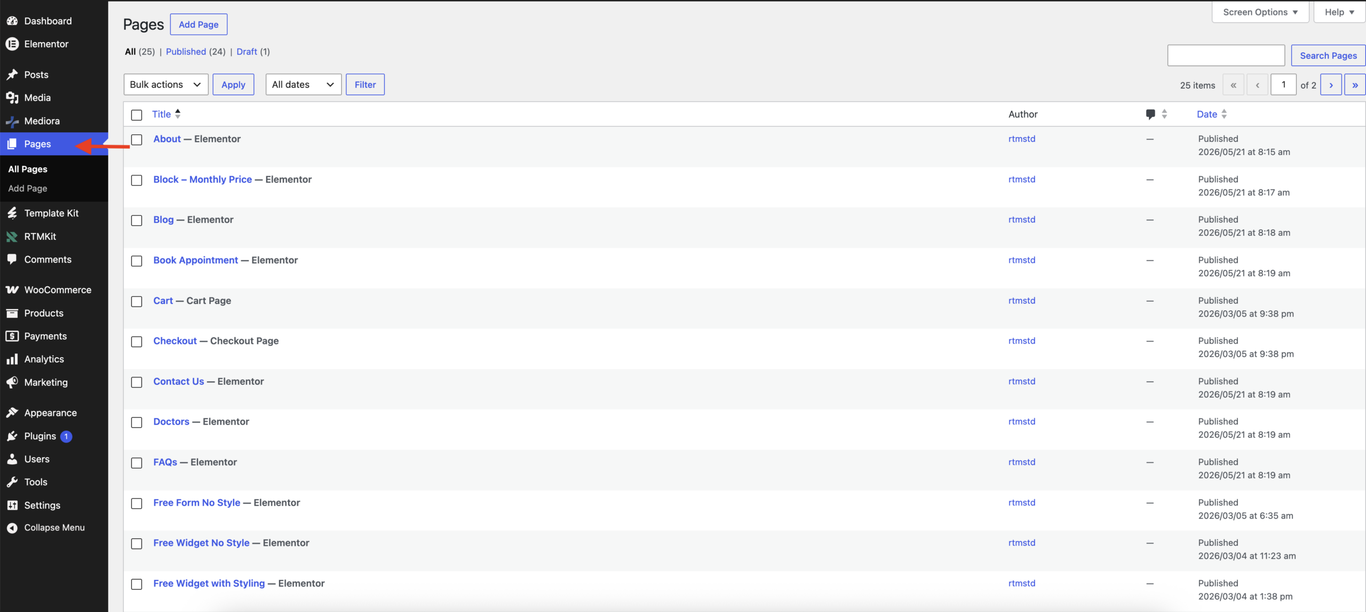Sort by comments bubble column icon

1150,114
